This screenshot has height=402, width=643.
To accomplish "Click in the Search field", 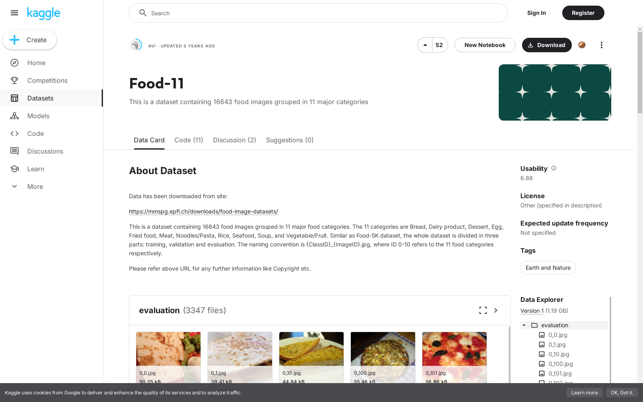I will click(x=318, y=13).
